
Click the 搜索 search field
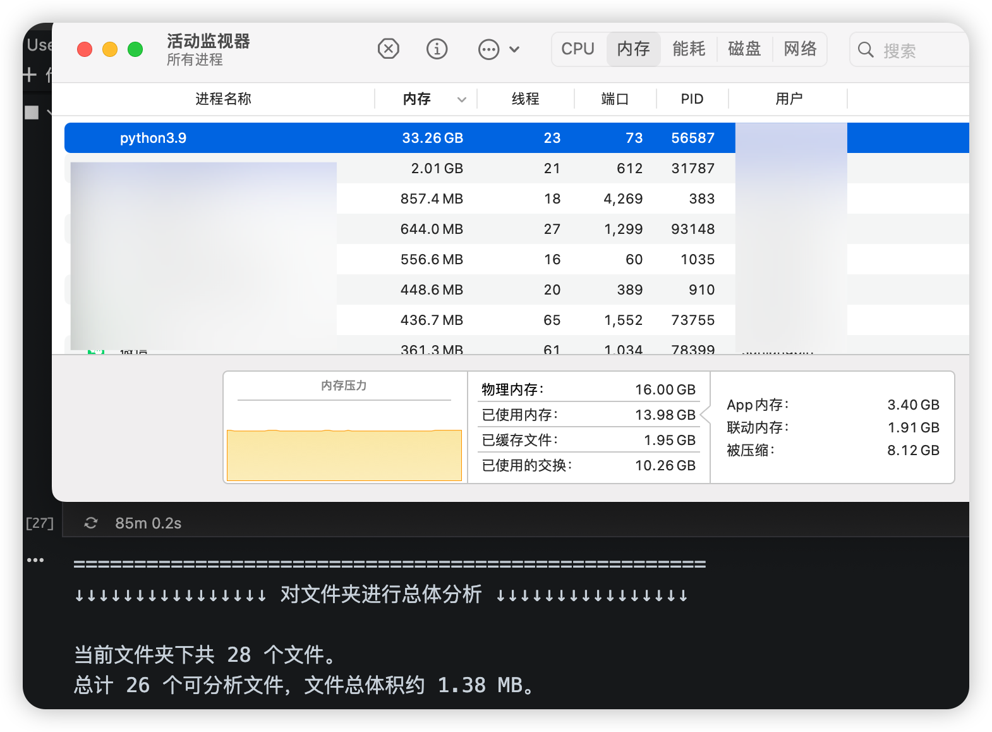(910, 50)
